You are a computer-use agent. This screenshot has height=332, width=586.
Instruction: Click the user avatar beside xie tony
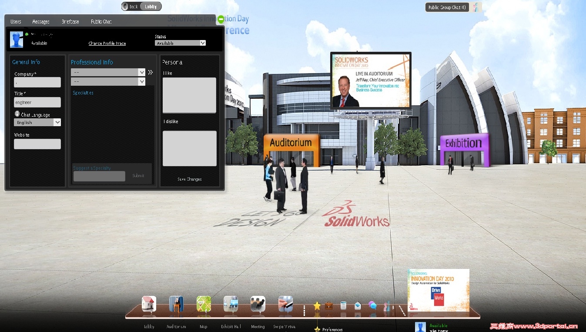[420, 327]
